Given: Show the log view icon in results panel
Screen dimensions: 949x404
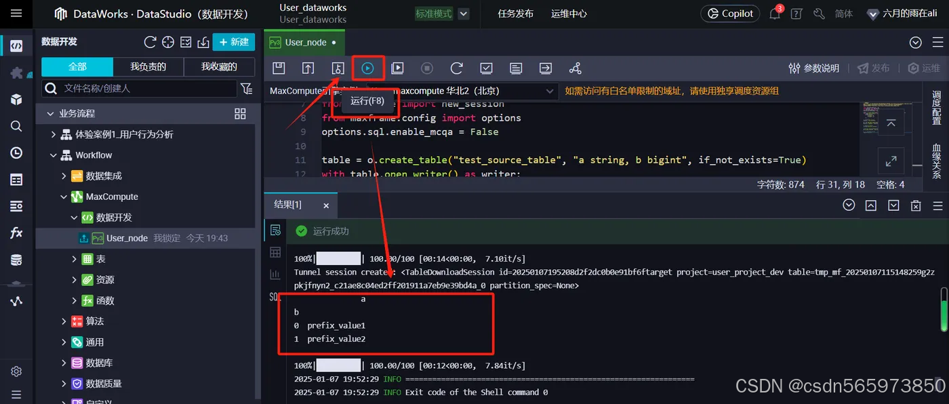Looking at the screenshot, I should pos(275,230).
